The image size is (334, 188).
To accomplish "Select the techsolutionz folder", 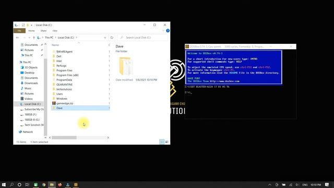I will [x=64, y=89].
